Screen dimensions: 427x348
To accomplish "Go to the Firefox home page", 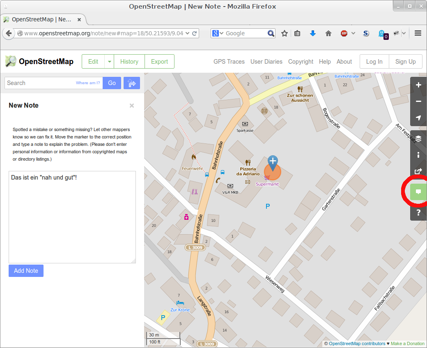I will pos(328,34).
